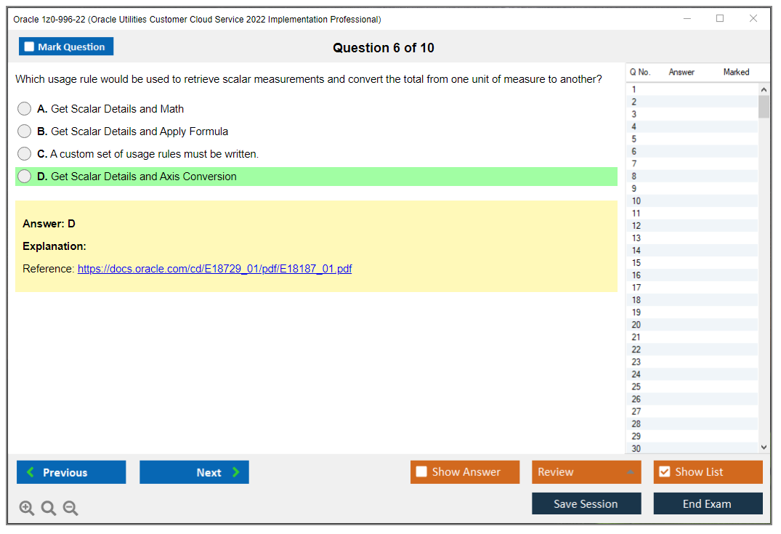Select radio button for answer D
Image resolution: width=781 pixels, height=534 pixels.
pyautogui.click(x=24, y=176)
